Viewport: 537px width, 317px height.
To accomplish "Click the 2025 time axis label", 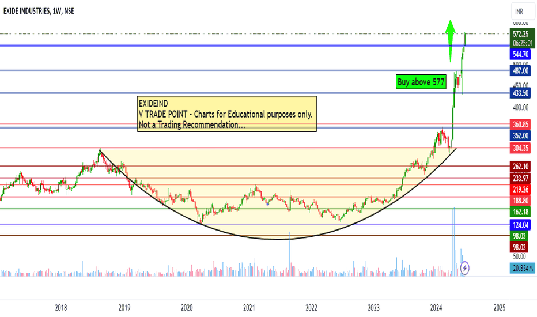I will (x=500, y=307).
